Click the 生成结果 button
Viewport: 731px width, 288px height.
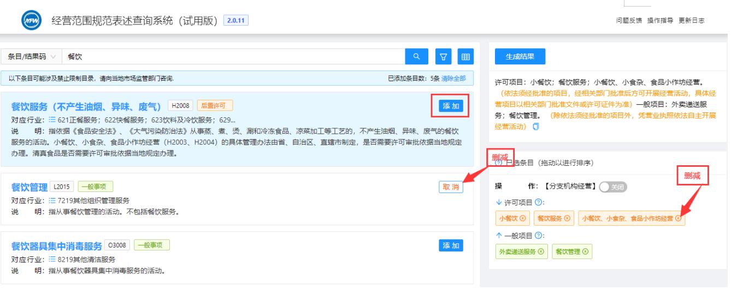point(520,56)
